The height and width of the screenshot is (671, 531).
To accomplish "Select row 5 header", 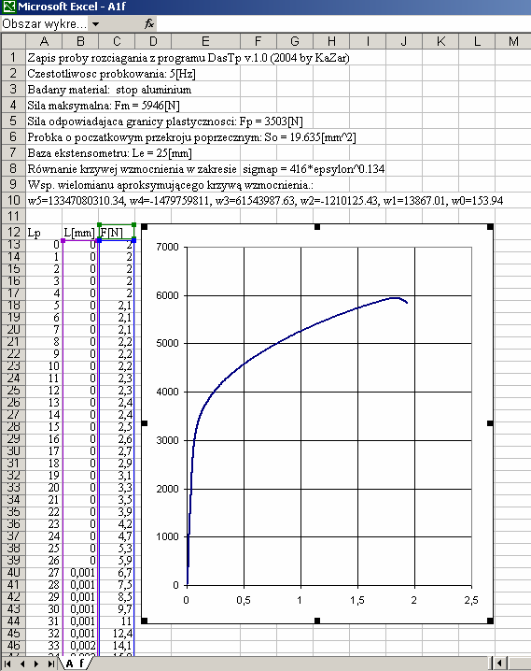I will click(x=13, y=121).
